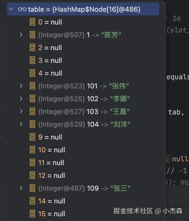Click the array element icon for 10 = null
This screenshot has width=189, height=221.
pyautogui.click(x=32, y=150)
